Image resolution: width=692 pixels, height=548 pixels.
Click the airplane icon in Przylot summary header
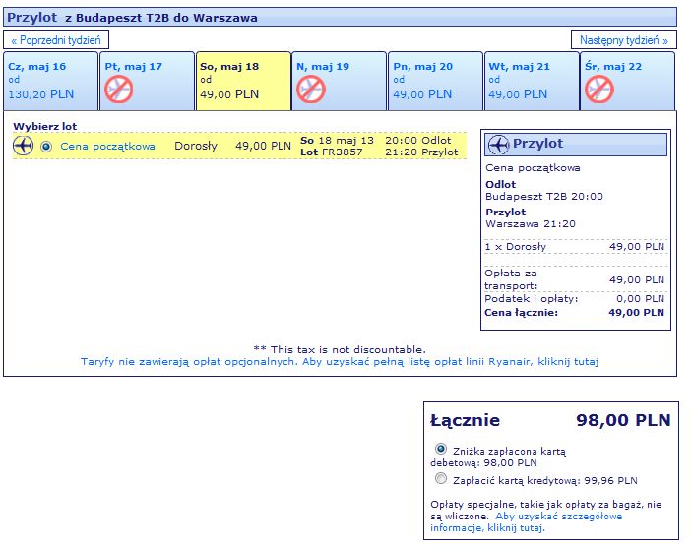498,145
